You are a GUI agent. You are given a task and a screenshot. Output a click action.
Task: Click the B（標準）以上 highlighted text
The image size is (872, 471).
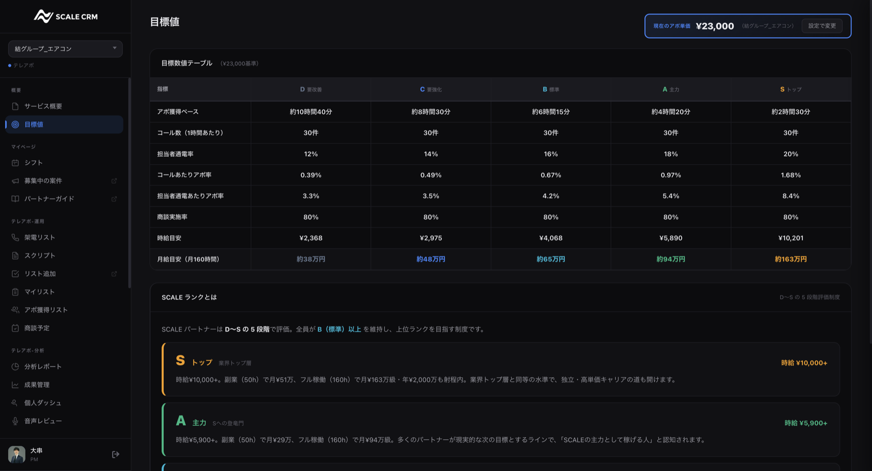point(339,329)
